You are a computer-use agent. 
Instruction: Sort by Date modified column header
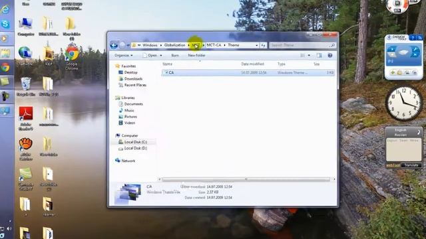(x=252, y=64)
